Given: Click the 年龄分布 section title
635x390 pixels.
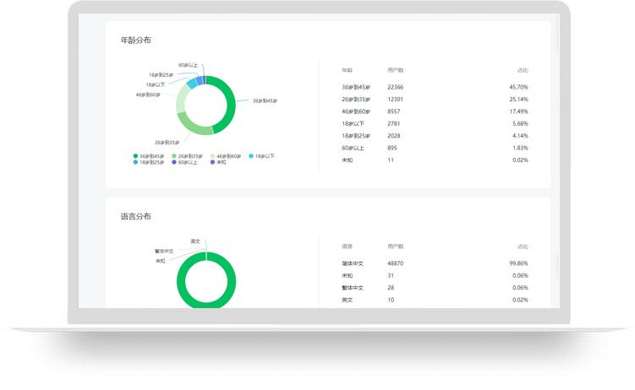Looking at the screenshot, I should coord(136,40).
